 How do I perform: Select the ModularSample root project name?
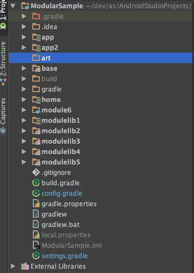click(57, 6)
